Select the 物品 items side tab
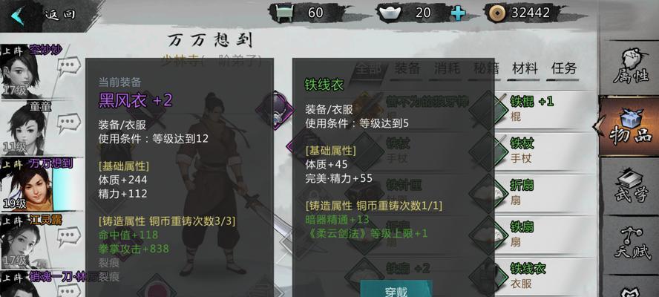This screenshot has width=659, height=297. (630, 125)
